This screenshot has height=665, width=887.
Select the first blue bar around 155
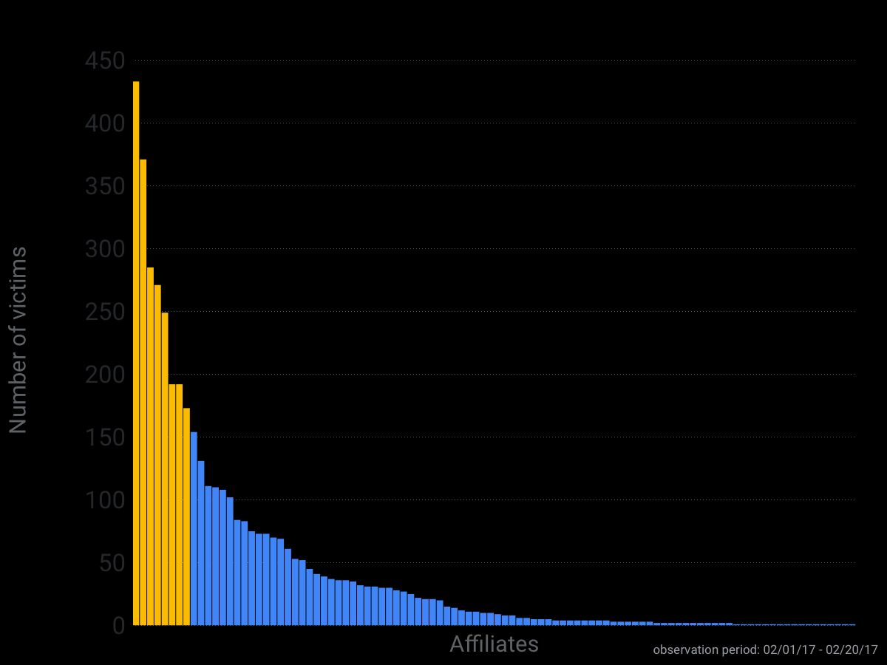[193, 532]
